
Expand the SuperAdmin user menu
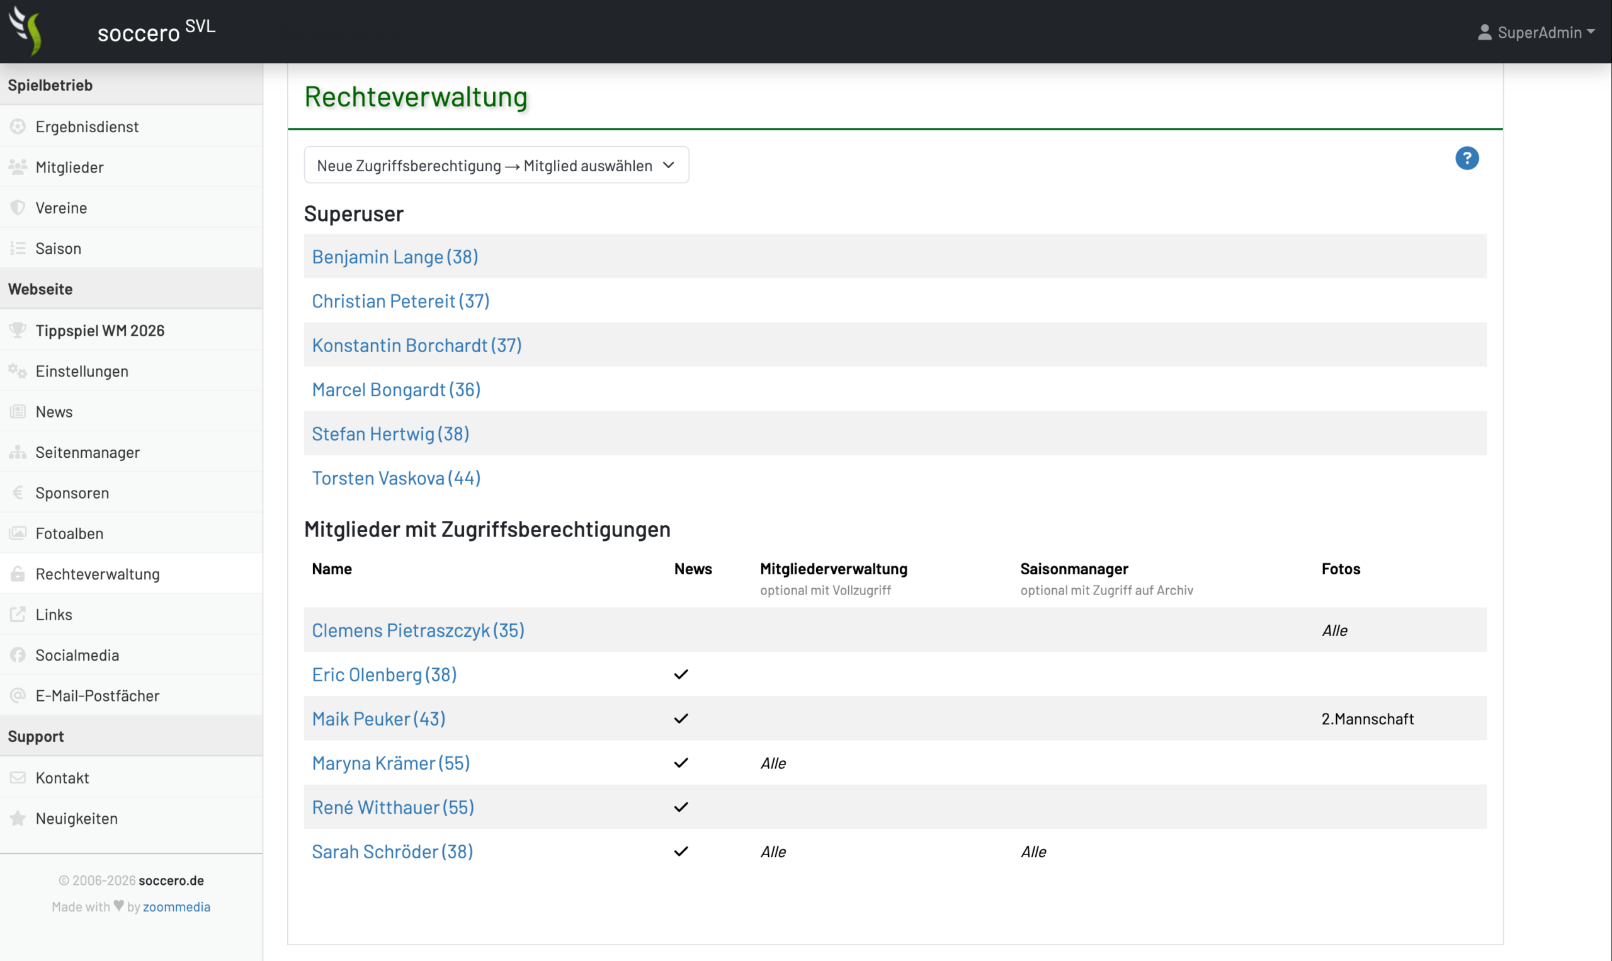1536,31
